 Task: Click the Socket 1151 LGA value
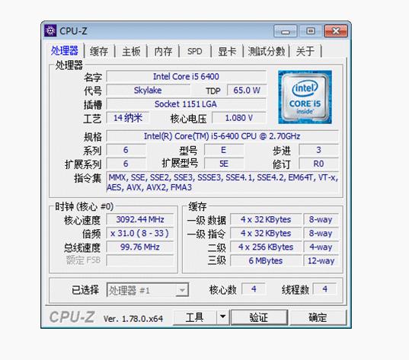click(x=186, y=104)
